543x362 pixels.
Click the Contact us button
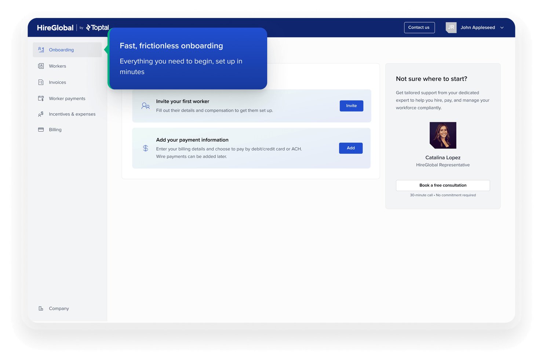[x=419, y=28]
